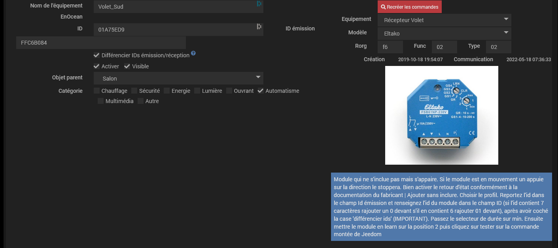Uncheck the Automatisme category

coord(261,91)
